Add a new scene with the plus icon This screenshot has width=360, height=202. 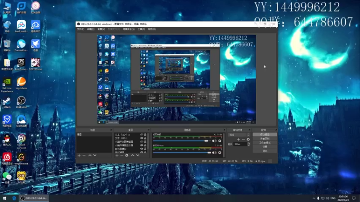click(x=79, y=155)
